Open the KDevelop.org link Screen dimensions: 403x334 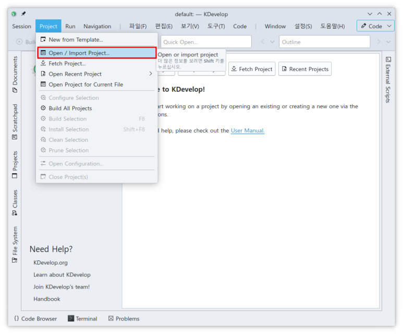(51, 263)
